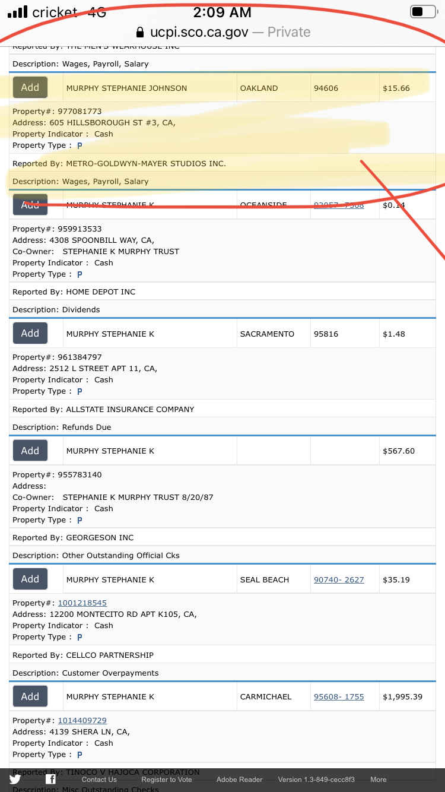
Task: Select the $1,995.39 amount
Action: [403, 697]
